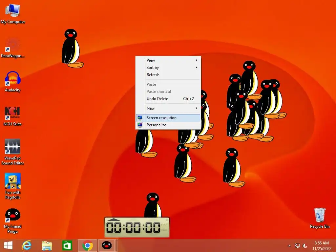The image size is (336, 252).
Task: Choose Refresh from the context menu
Action: click(x=168, y=75)
